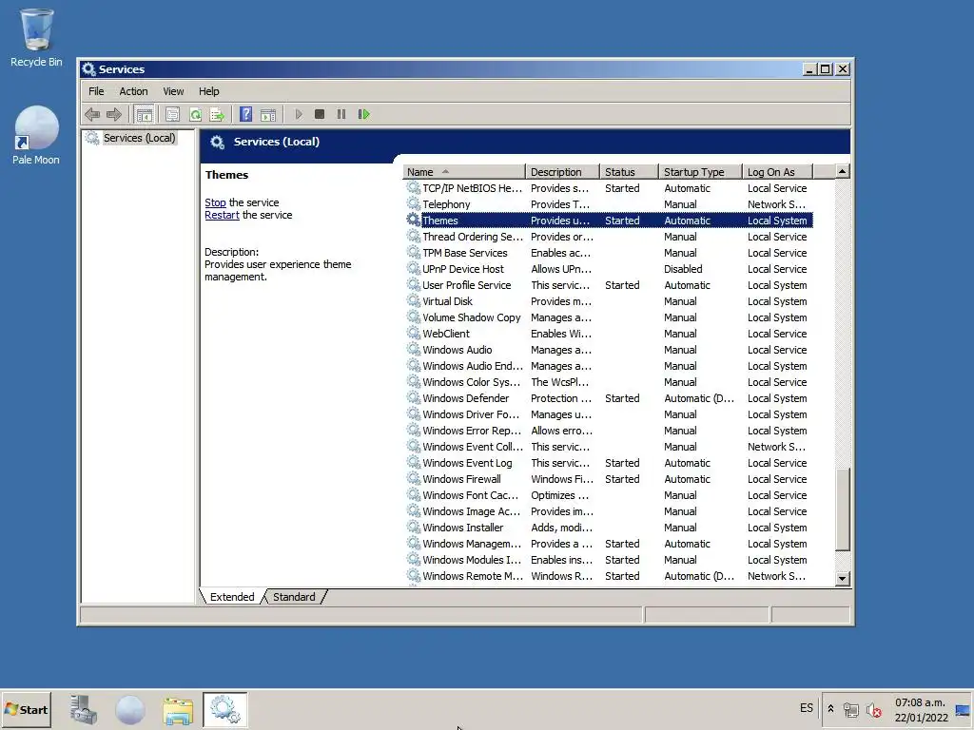
Task: Open the Help toolbar icon
Action: 246,114
